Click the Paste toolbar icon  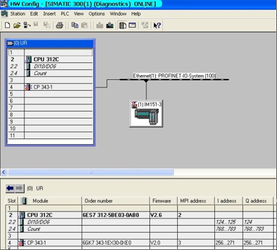pos(84,25)
